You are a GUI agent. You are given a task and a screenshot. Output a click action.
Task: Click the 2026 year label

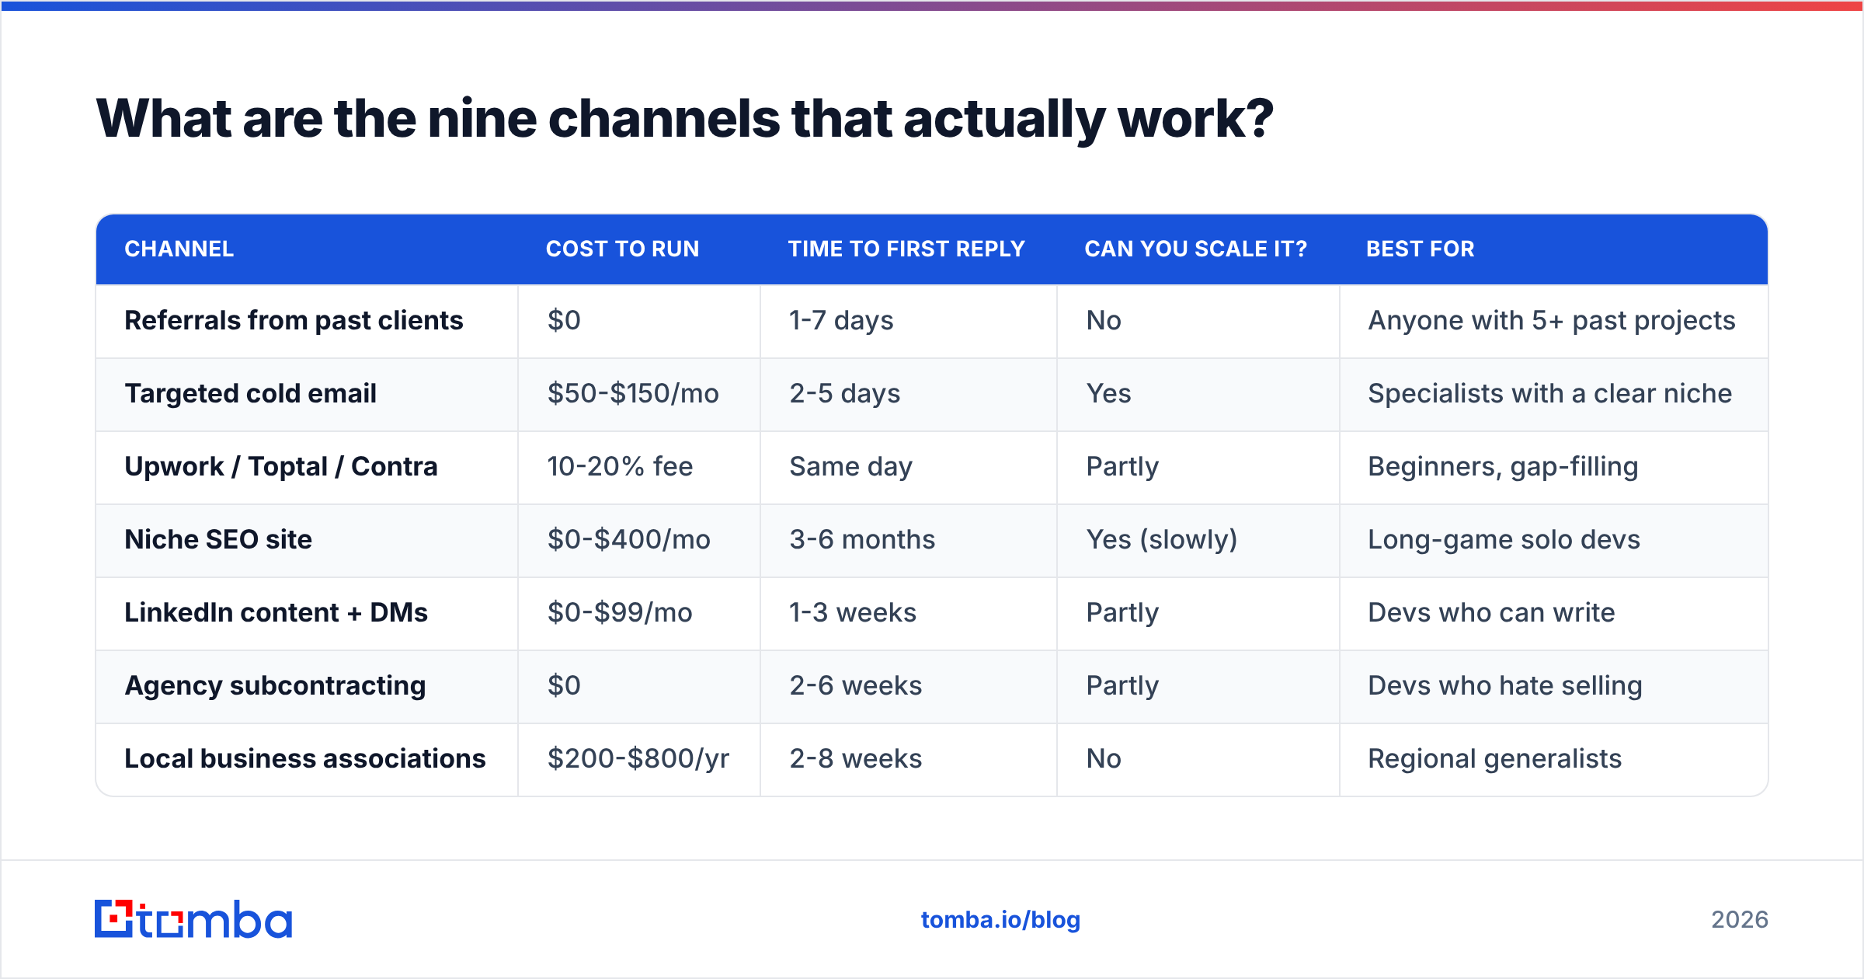click(x=1740, y=920)
